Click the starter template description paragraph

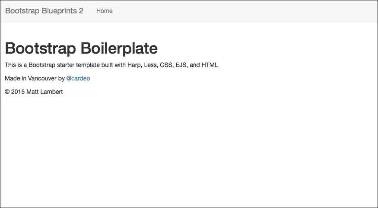click(111, 65)
